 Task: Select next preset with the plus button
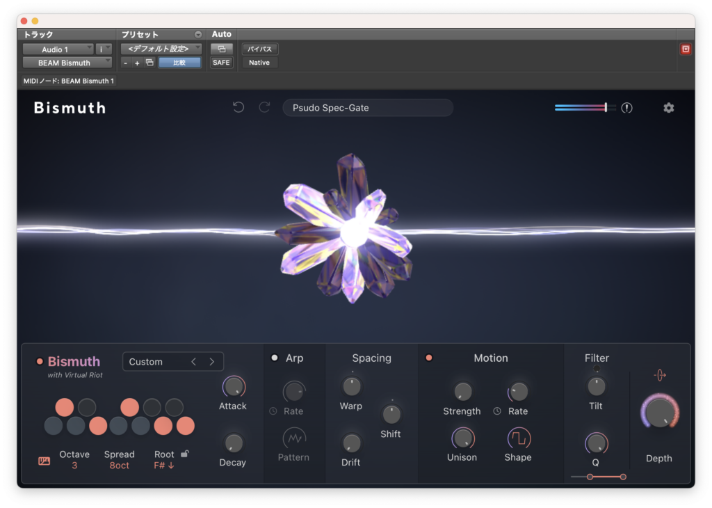[137, 63]
